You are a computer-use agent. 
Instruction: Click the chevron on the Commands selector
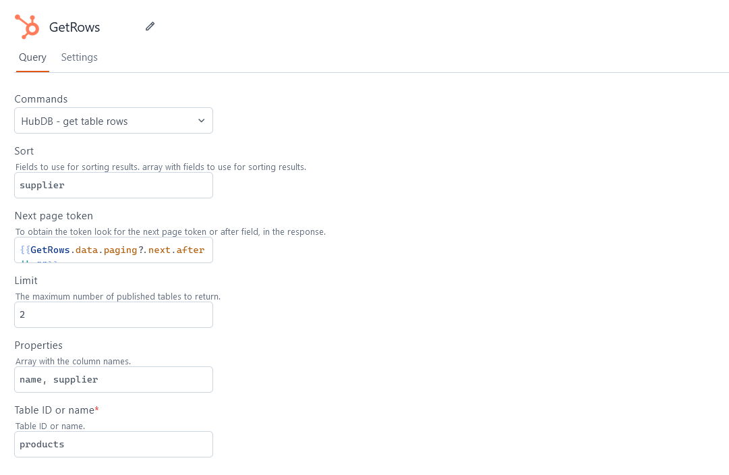point(201,120)
